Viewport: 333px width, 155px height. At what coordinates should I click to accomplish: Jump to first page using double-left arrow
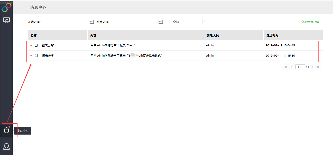pos(286,67)
